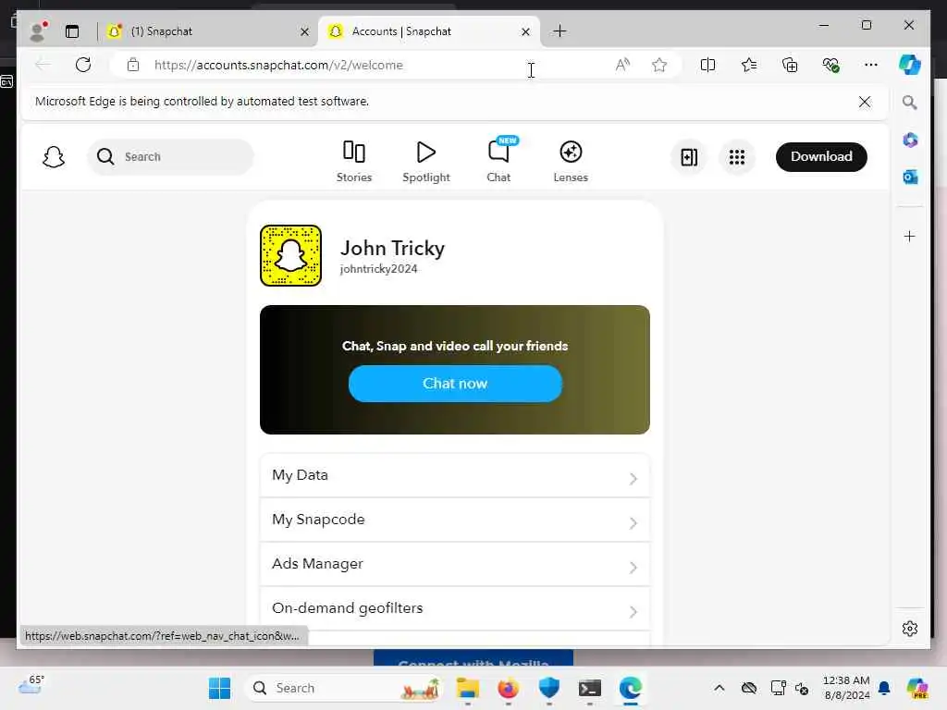The image size is (947, 710).
Task: Open a new browser tab
Action: [x=560, y=31]
